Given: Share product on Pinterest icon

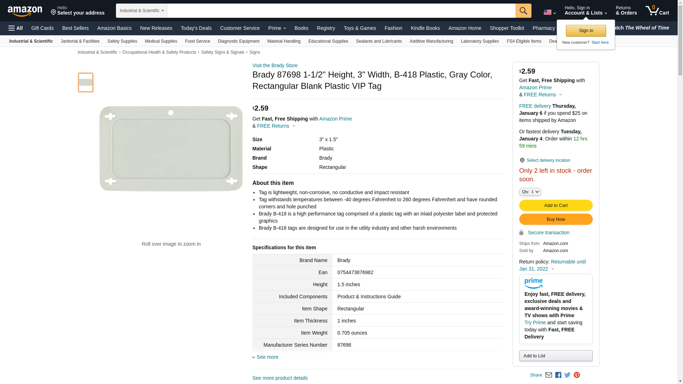Looking at the screenshot, I should pyautogui.click(x=577, y=375).
